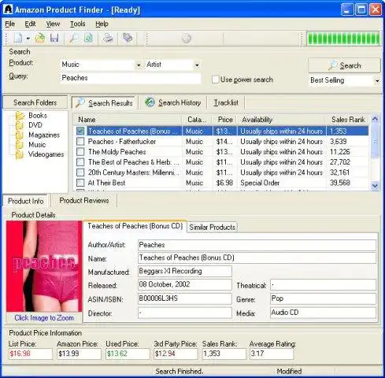Click the Click Image to Zoom link
Image resolution: width=385 pixels, height=378 pixels.
tap(44, 318)
